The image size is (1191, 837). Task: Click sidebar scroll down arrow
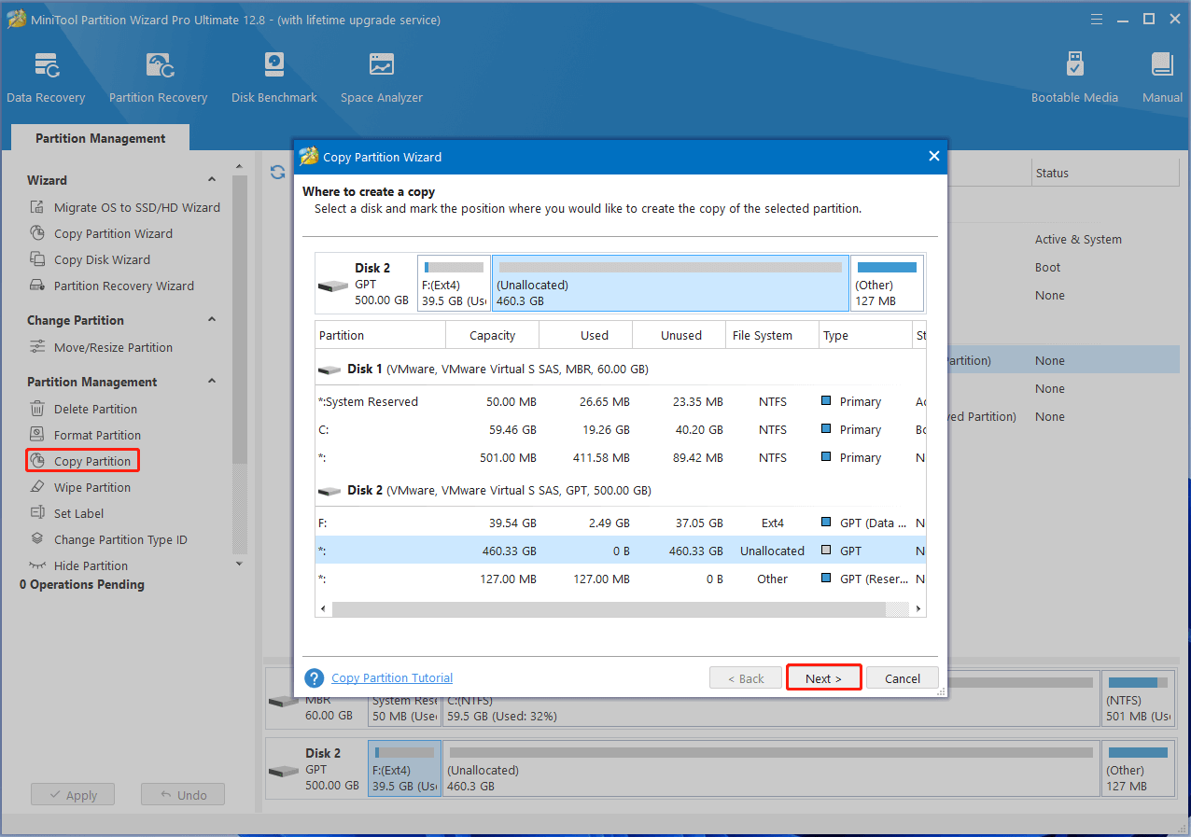[240, 564]
